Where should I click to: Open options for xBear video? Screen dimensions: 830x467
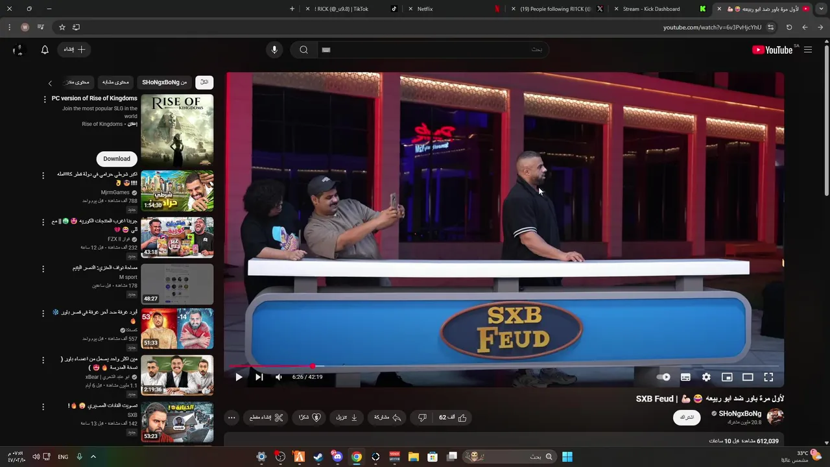click(x=43, y=360)
